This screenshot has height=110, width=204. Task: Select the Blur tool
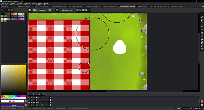[x=202, y=46]
